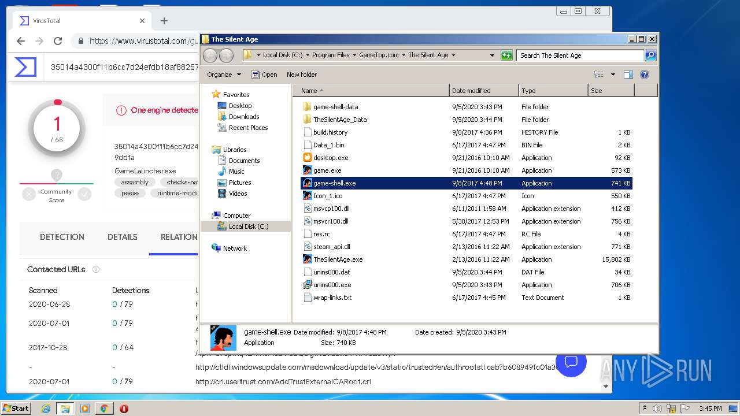Click the green refresh address button
Viewport: 740px width, 416px height.
coord(506,55)
